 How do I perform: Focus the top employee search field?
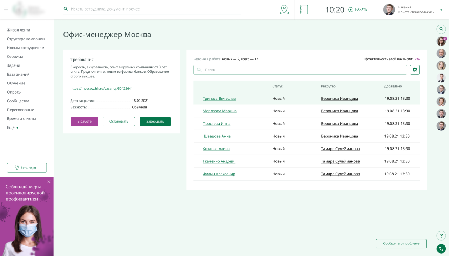[x=152, y=9]
